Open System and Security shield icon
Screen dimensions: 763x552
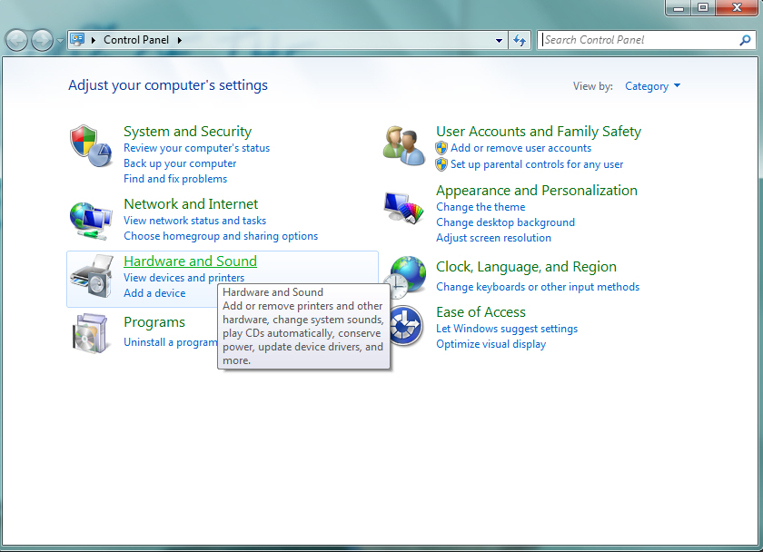pyautogui.click(x=91, y=146)
